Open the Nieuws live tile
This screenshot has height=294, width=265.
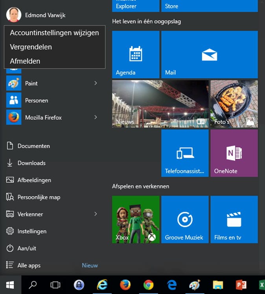(x=160, y=104)
